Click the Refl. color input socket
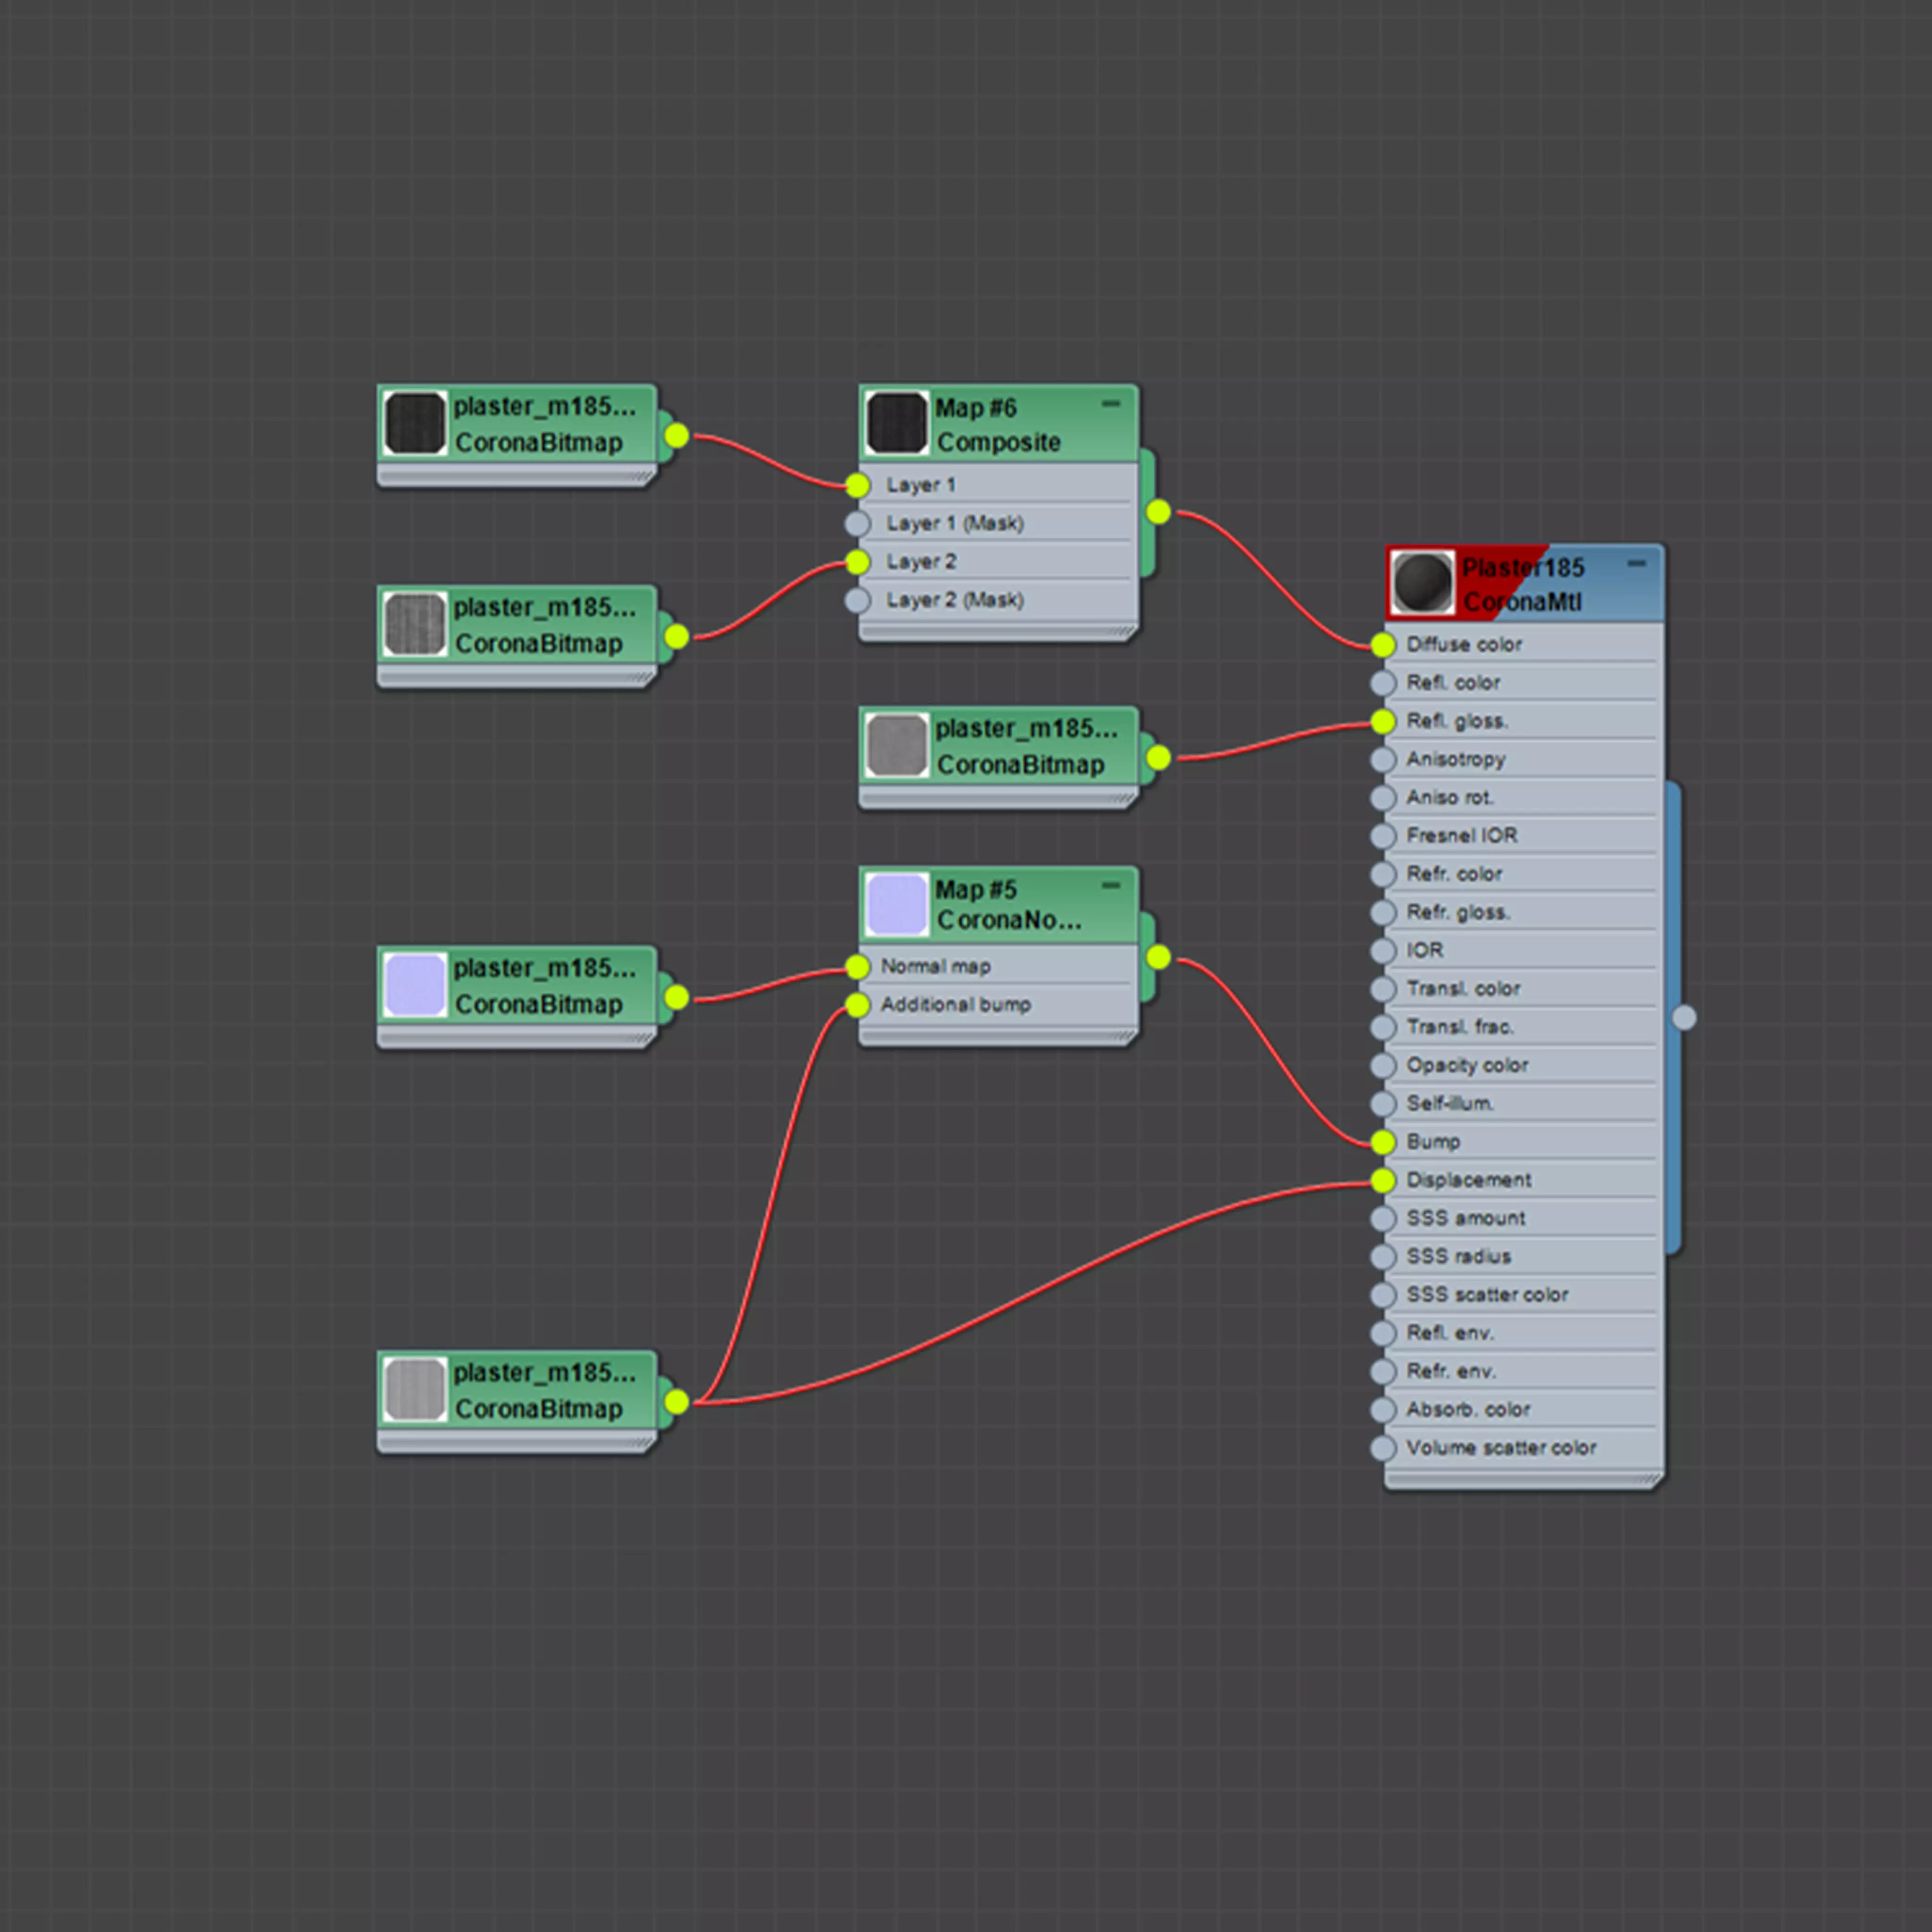The height and width of the screenshot is (1932, 1932). click(1383, 683)
